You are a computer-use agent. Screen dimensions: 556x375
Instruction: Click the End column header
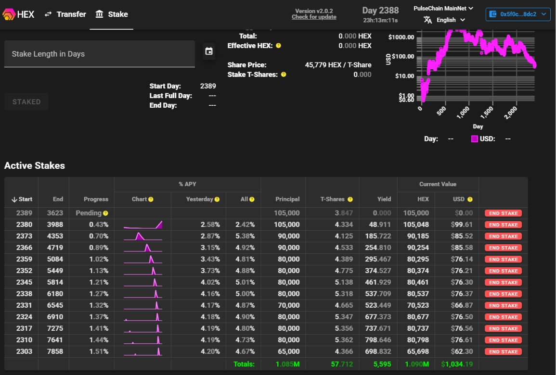pyautogui.click(x=58, y=200)
